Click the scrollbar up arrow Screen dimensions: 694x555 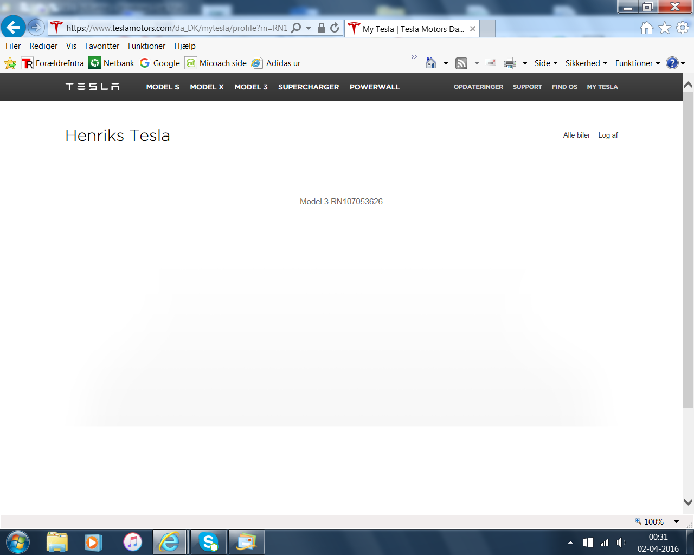point(688,85)
